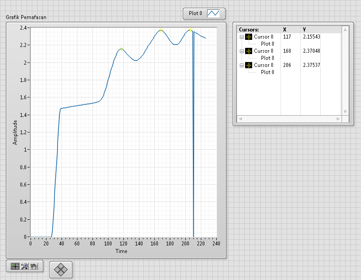The image size is (361, 280).
Task: Select Plot 0 child under cursor at X 206
Action: point(268,72)
